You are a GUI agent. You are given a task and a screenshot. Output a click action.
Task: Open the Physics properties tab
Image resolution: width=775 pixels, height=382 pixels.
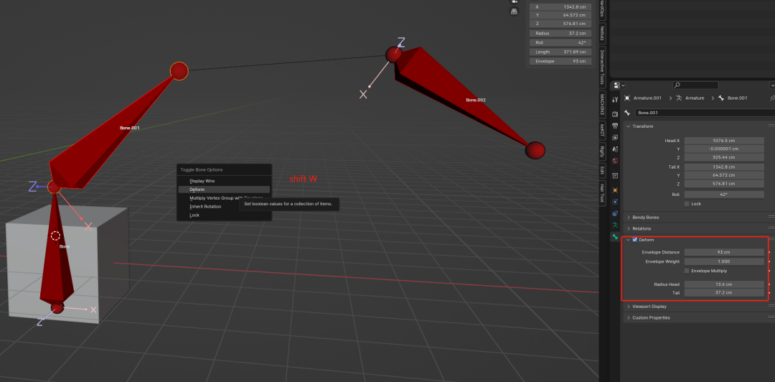[x=615, y=202]
